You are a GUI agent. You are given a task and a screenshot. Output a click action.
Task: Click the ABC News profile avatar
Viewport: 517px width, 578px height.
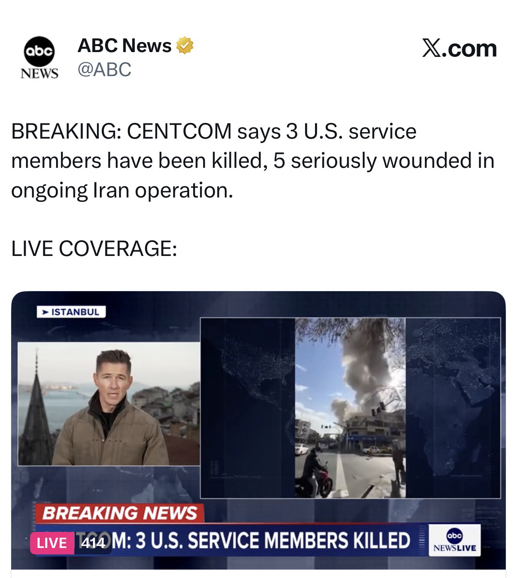pos(39,58)
